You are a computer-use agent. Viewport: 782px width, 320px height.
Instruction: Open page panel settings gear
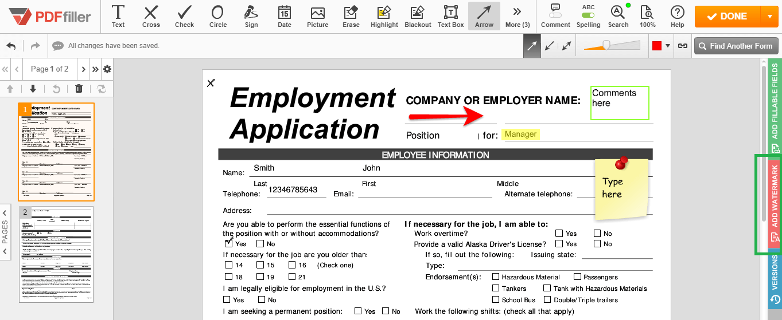pyautogui.click(x=107, y=69)
